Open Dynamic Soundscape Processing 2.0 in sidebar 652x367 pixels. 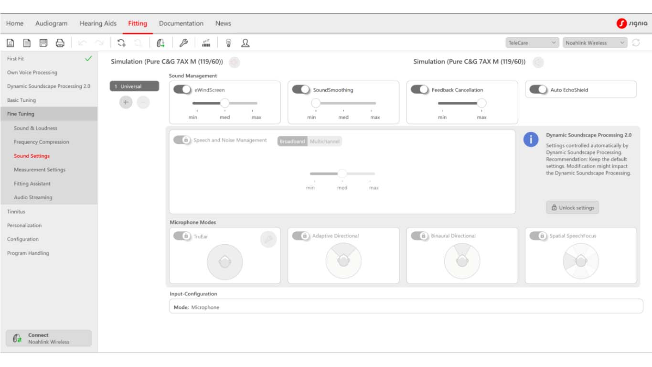49,86
